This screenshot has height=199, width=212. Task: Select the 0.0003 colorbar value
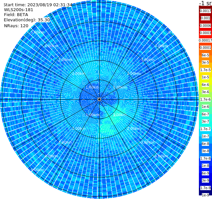205,33
